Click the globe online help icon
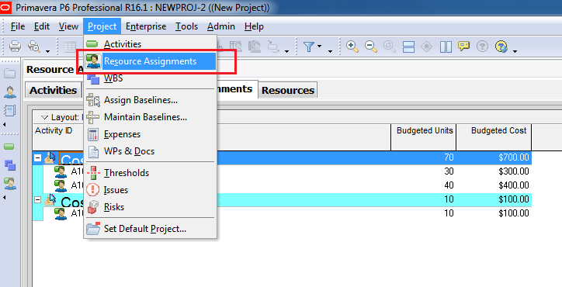Screen dimensions: 562x287 501,47
